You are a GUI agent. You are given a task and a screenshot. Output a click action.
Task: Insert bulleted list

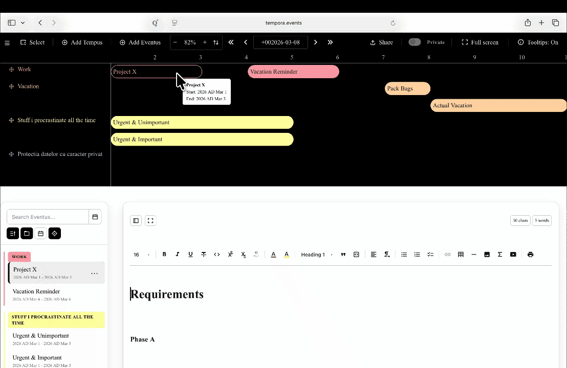pyautogui.click(x=404, y=254)
